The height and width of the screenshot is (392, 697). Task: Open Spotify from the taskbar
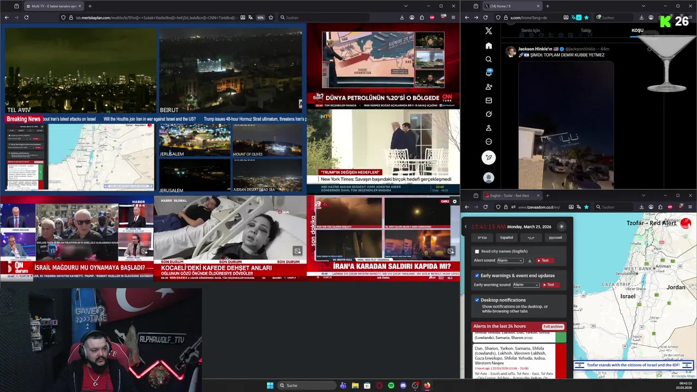391,385
